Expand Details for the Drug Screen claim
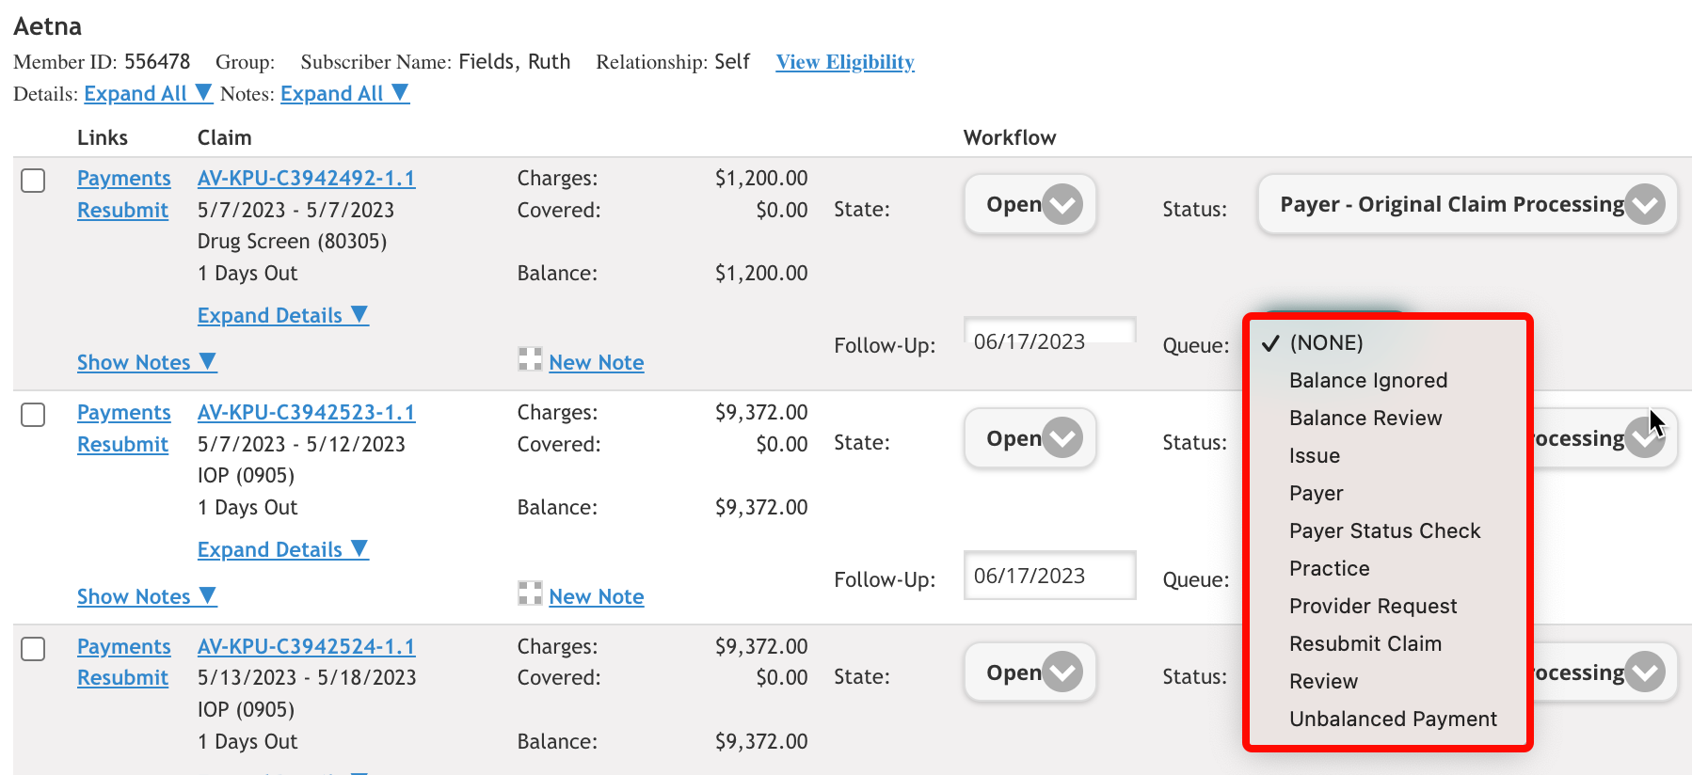Viewport: 1692px width, 775px height. click(281, 315)
